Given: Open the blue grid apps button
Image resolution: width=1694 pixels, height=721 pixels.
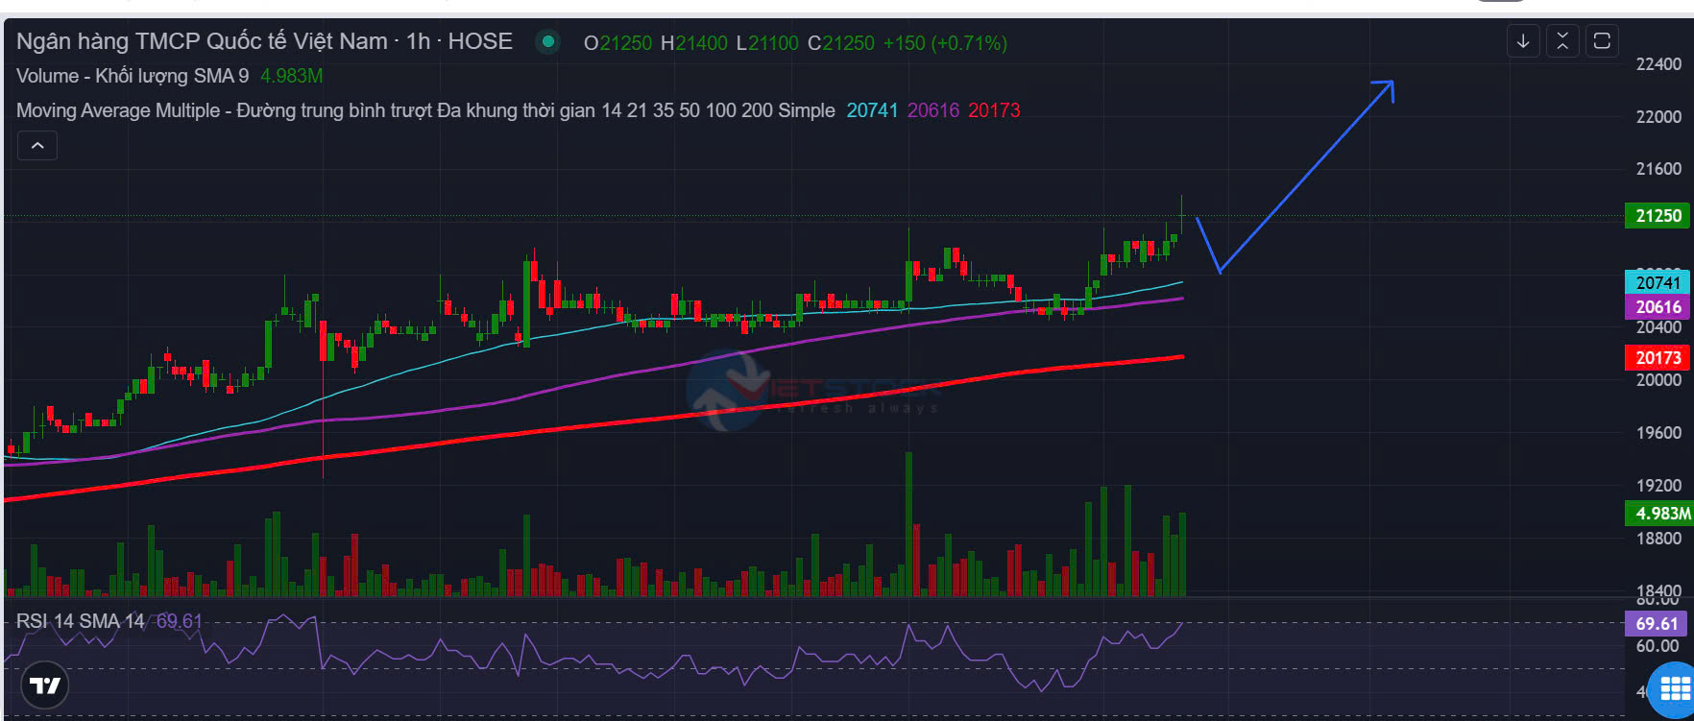Looking at the screenshot, I should click(1675, 688).
